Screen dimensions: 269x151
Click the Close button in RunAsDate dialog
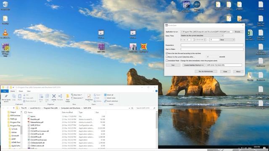point(225,72)
